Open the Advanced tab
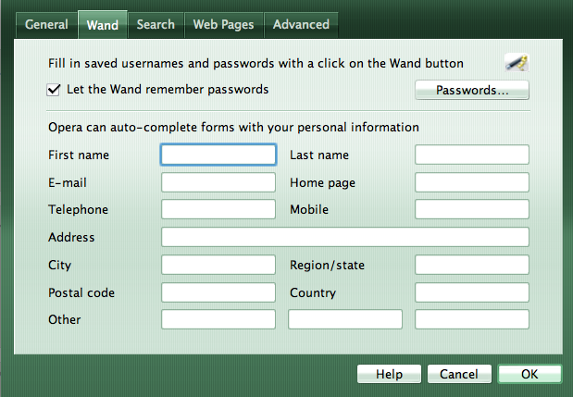The width and height of the screenshot is (573, 397). pos(301,24)
